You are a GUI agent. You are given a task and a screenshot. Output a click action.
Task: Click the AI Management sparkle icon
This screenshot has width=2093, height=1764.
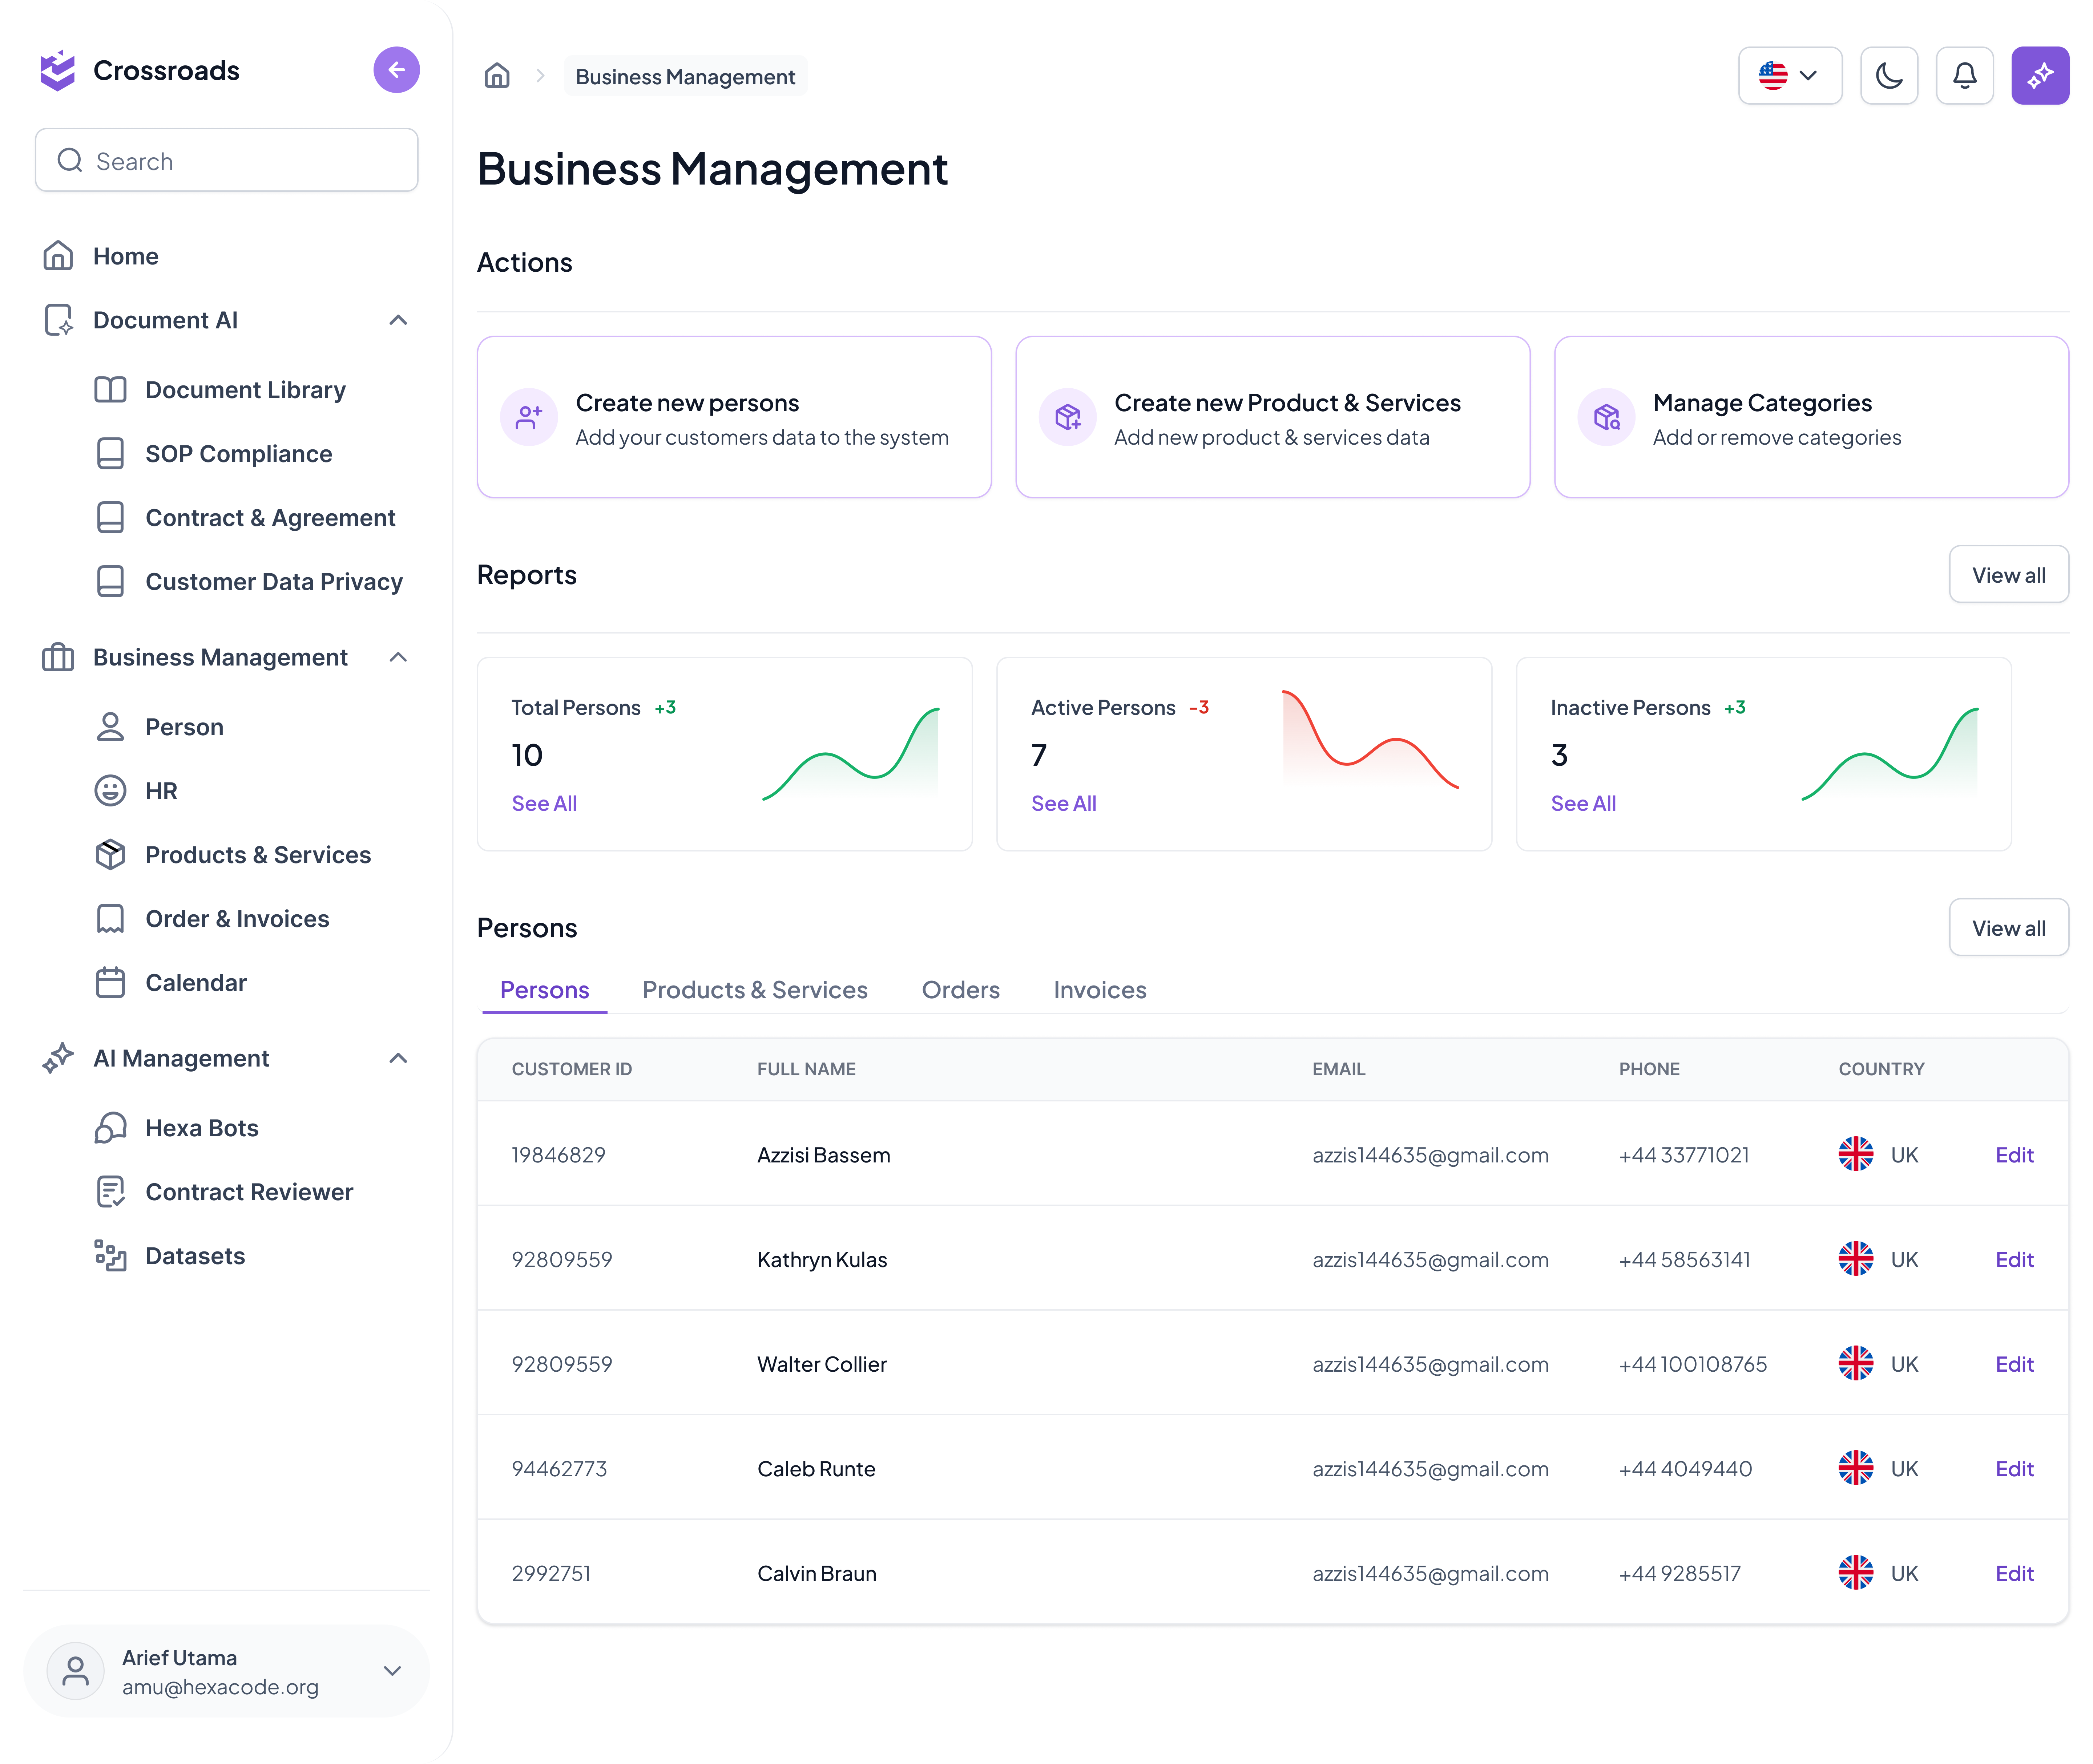pyautogui.click(x=58, y=1058)
